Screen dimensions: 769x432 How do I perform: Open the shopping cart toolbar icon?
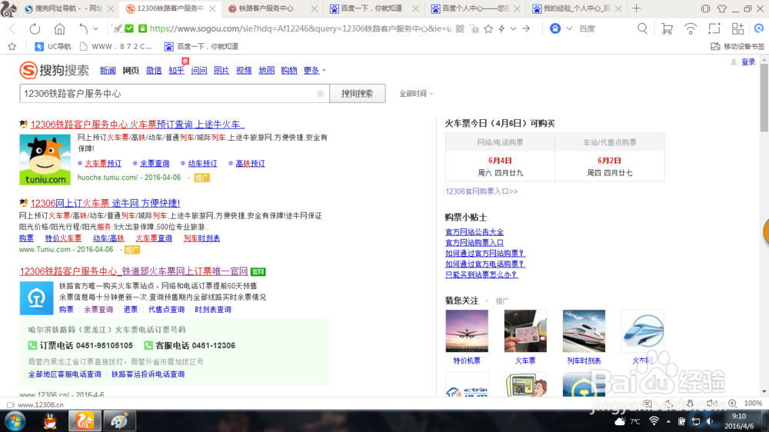click(667, 29)
